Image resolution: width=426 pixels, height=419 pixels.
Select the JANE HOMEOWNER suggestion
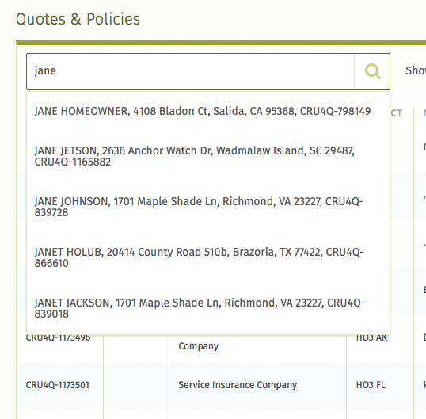point(208,111)
